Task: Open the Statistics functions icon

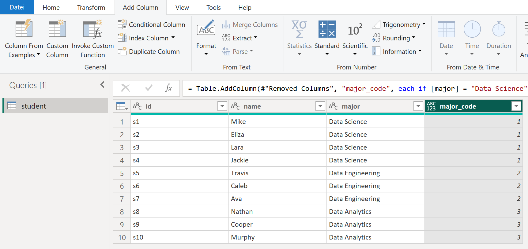Action: point(299,29)
